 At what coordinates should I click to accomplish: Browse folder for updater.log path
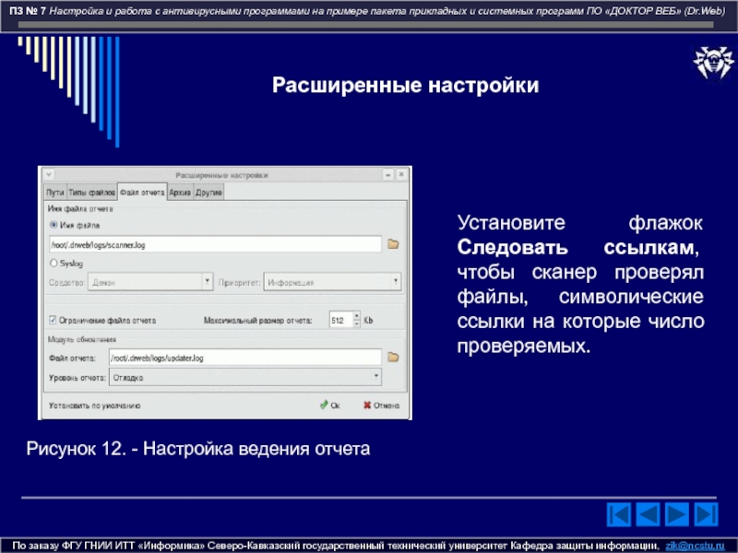pyautogui.click(x=392, y=357)
